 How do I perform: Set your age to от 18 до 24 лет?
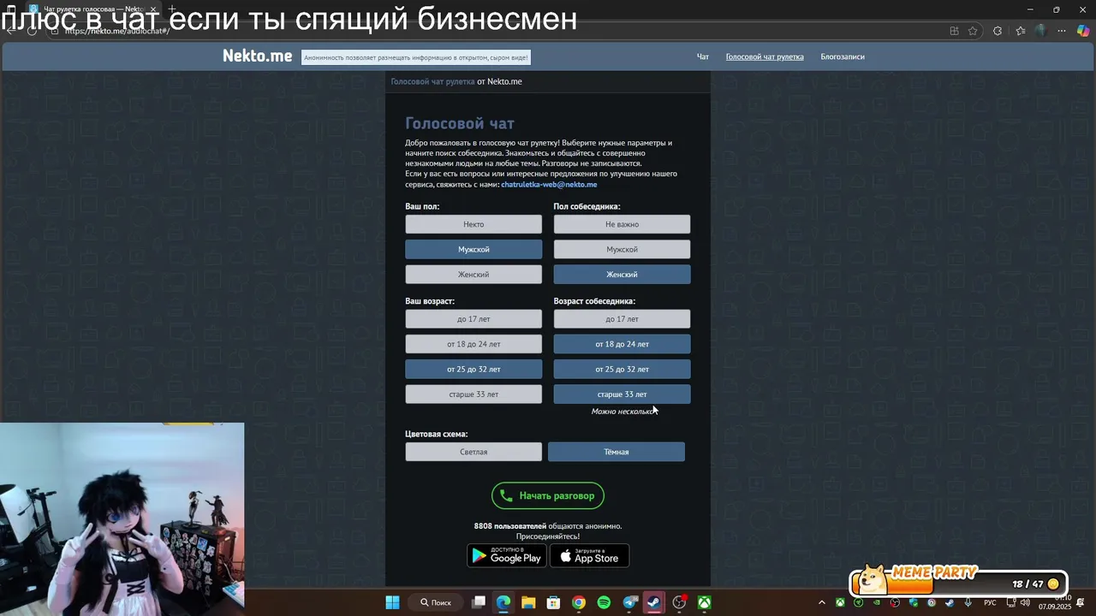click(x=474, y=344)
